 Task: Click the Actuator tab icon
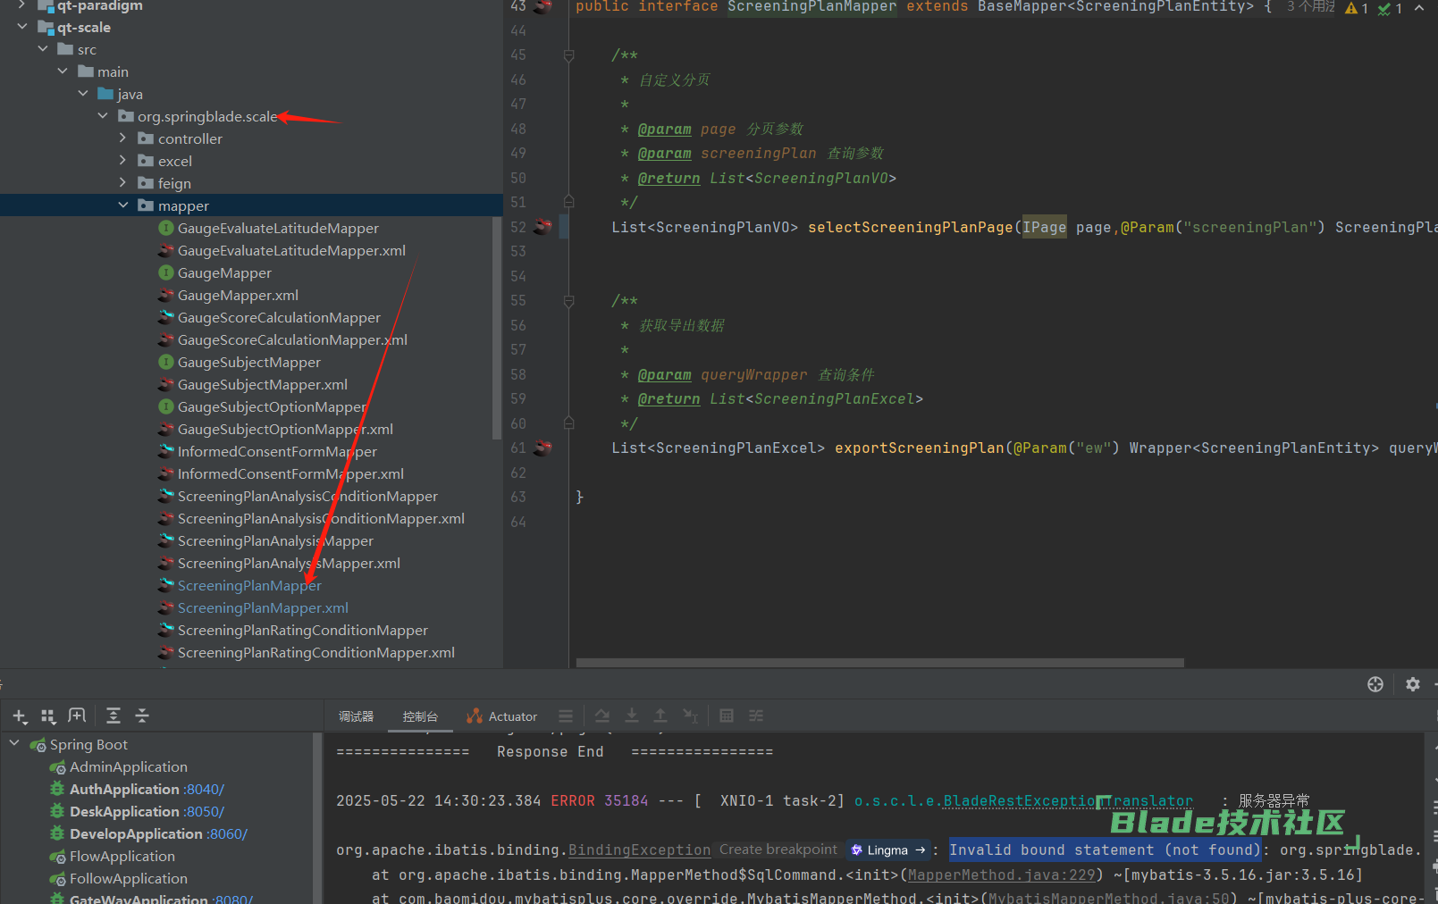pyautogui.click(x=474, y=716)
